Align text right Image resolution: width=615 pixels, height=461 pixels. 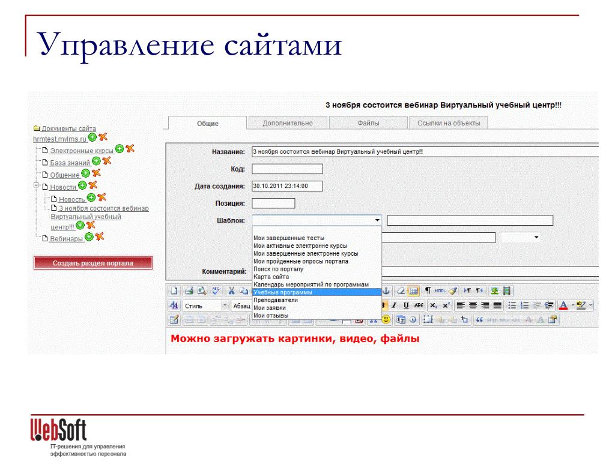485,306
